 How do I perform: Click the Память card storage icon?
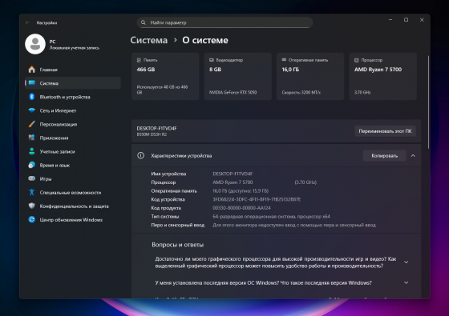[x=139, y=60]
